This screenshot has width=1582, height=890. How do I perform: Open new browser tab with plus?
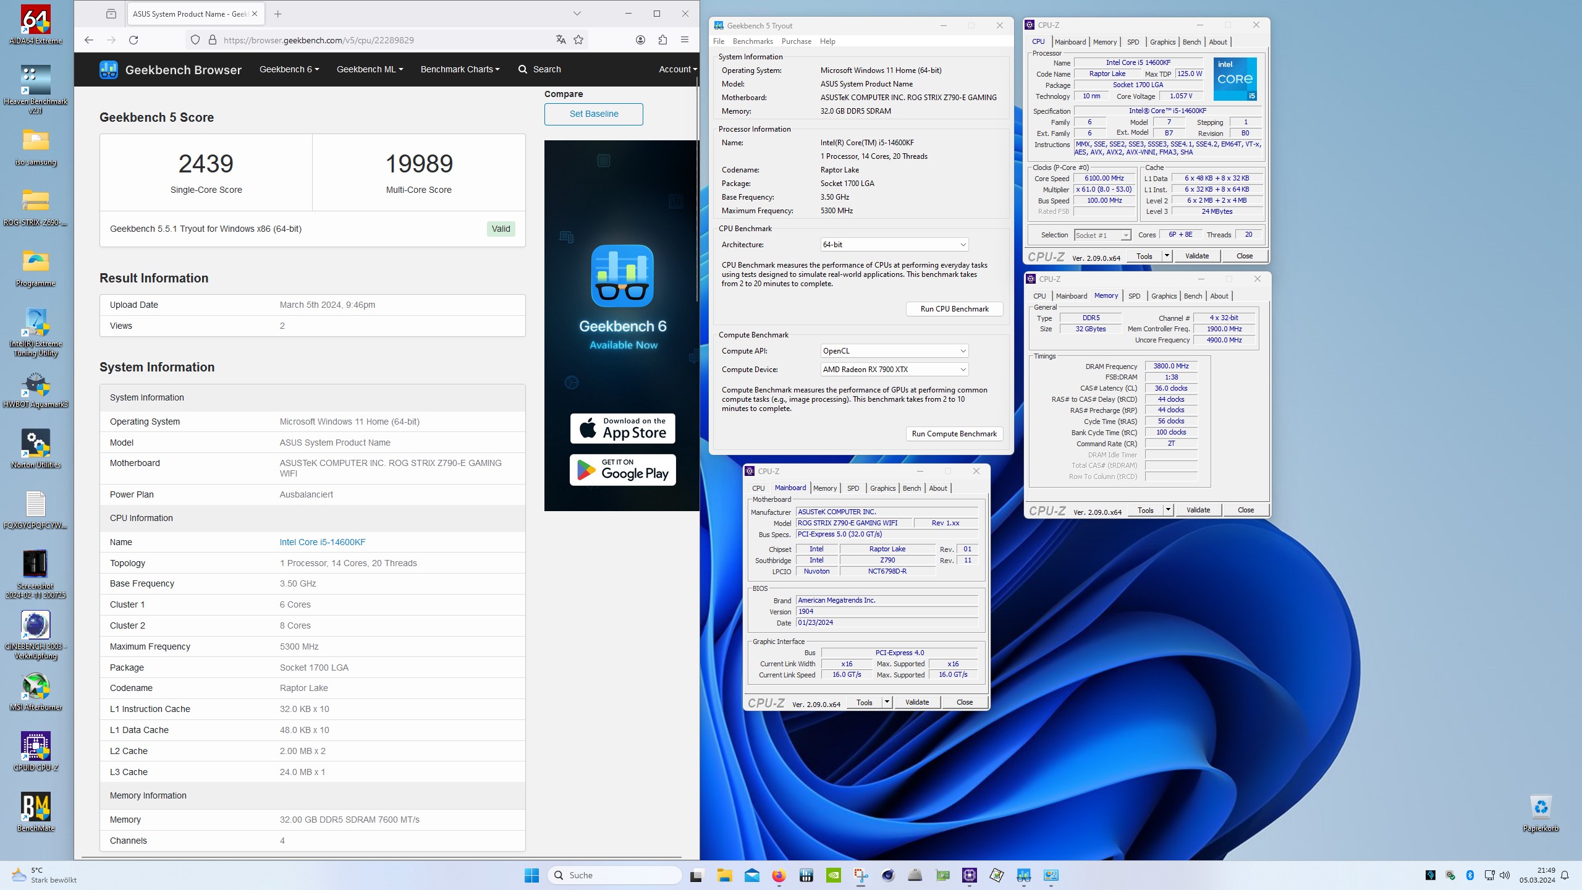point(278,14)
